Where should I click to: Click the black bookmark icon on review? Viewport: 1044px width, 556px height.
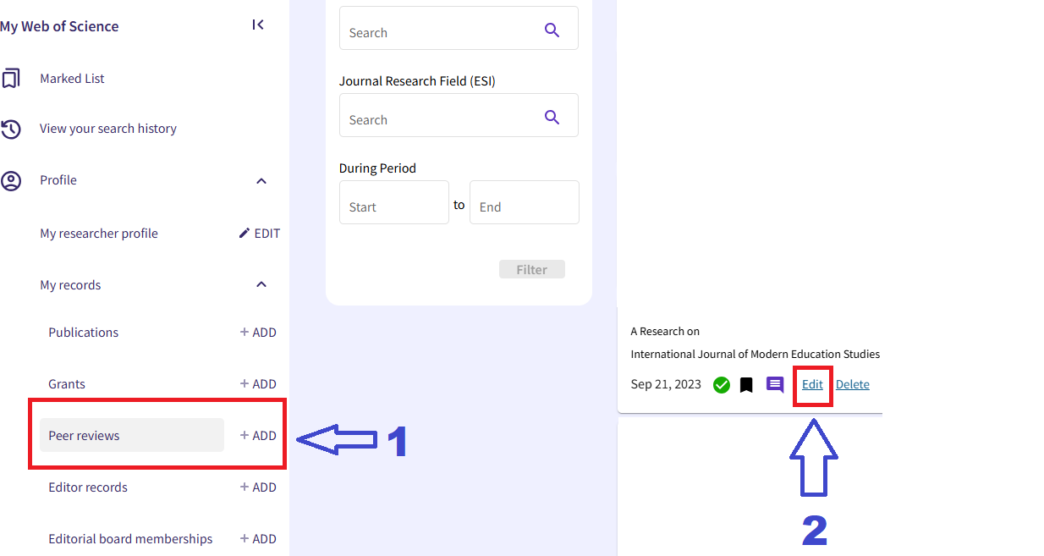coord(746,385)
